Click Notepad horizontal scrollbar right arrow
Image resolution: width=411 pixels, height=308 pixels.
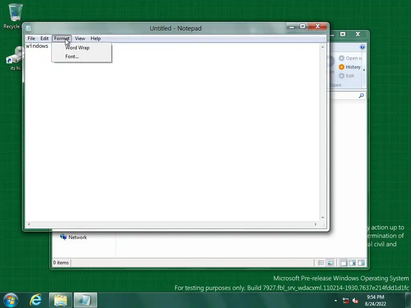coord(315,225)
